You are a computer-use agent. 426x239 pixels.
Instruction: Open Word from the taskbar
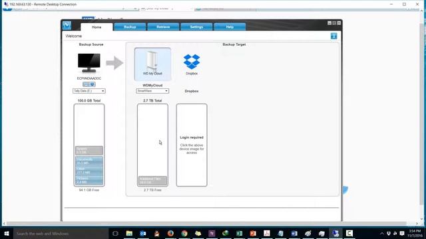click(x=294, y=233)
